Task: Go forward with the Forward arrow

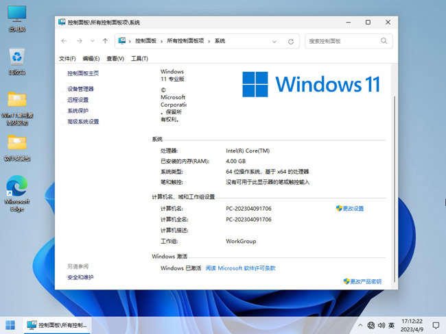Action: coord(79,41)
